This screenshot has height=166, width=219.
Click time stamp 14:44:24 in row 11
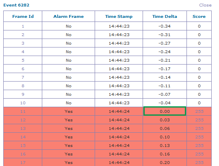[119, 112]
